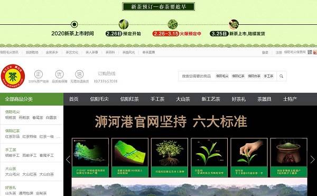Open the 信阳红茶 nav tab
This screenshot has width=317, height=196.
coord(129,99)
